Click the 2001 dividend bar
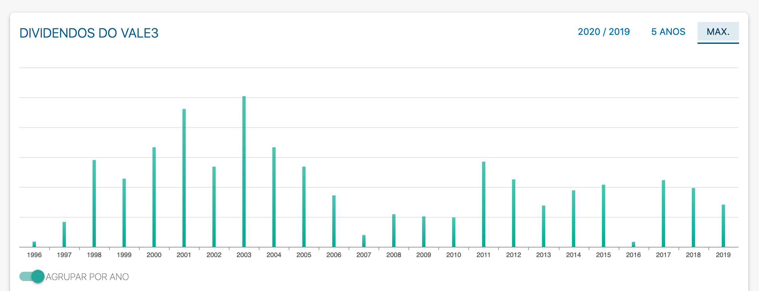 [184, 178]
